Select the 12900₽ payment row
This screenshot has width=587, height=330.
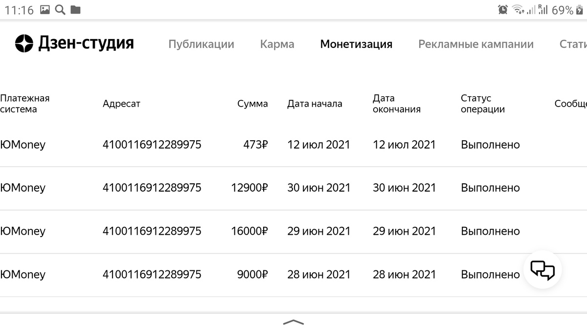(293, 188)
